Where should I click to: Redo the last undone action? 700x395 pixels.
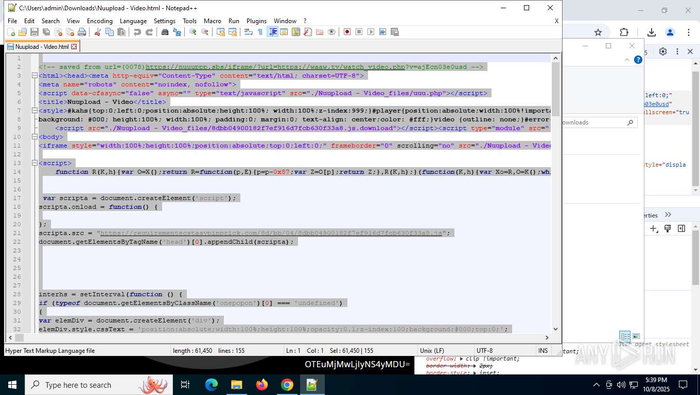pos(149,32)
